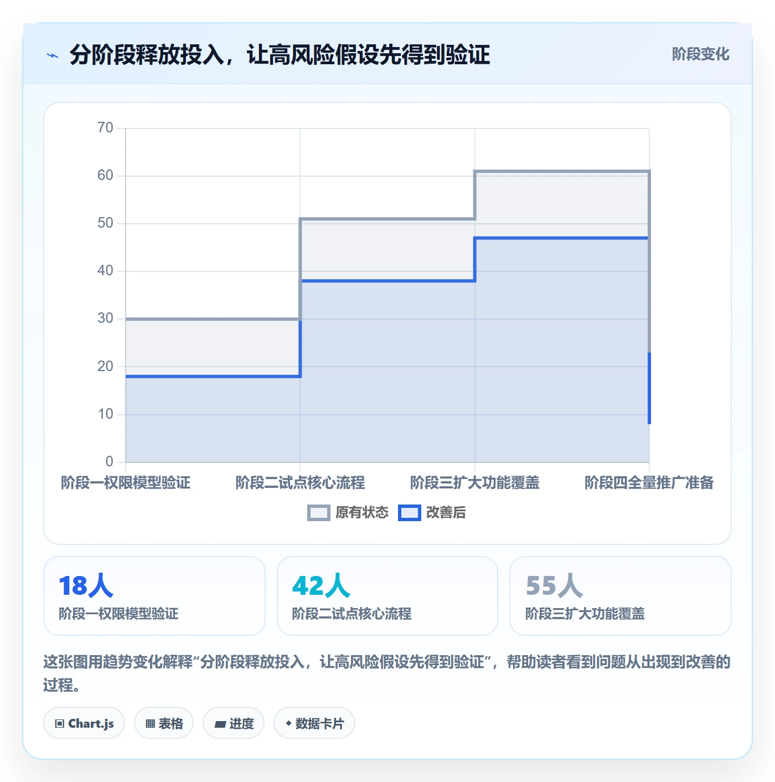Click the bar icon in the 进度 chip
Viewport: 775px width, 782px height.
[x=220, y=724]
